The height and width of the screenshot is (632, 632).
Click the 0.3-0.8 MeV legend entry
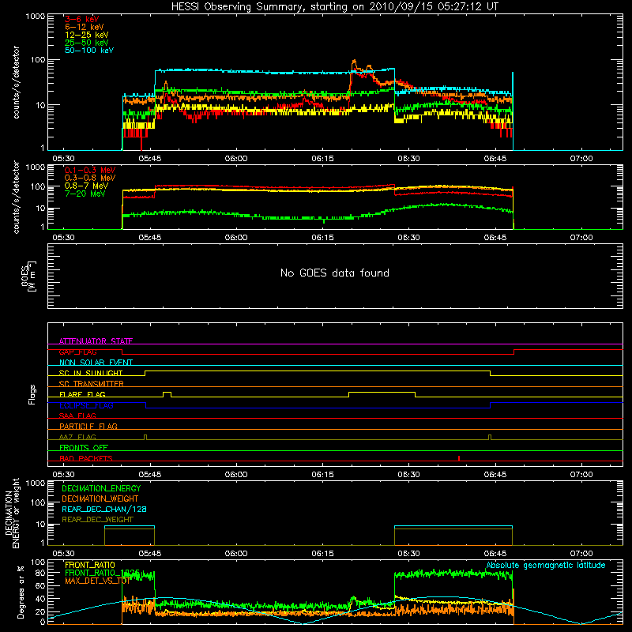(x=90, y=178)
